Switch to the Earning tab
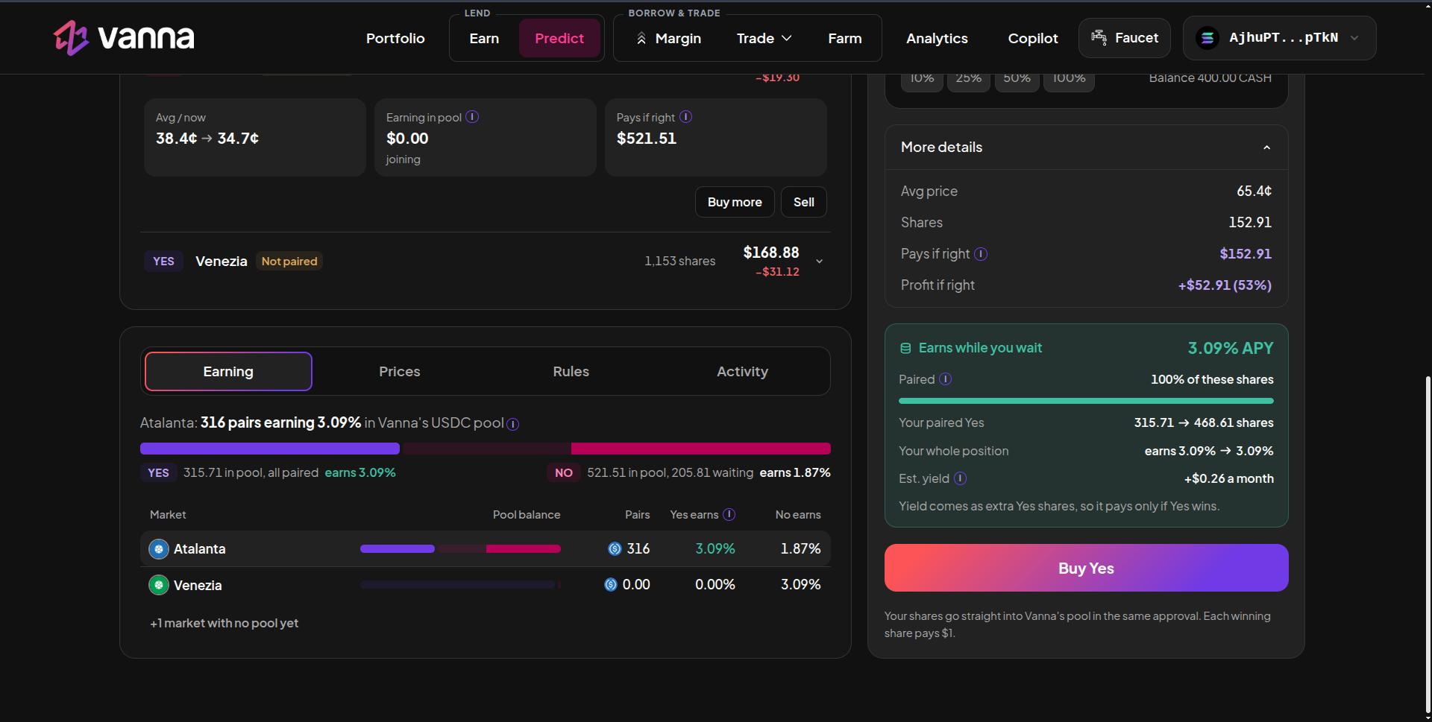Viewport: 1432px width, 722px height. click(228, 371)
